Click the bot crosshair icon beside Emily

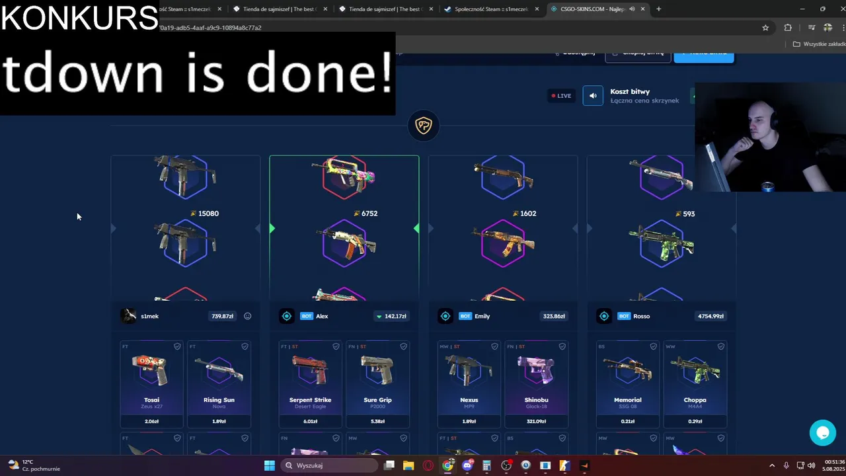click(x=445, y=316)
